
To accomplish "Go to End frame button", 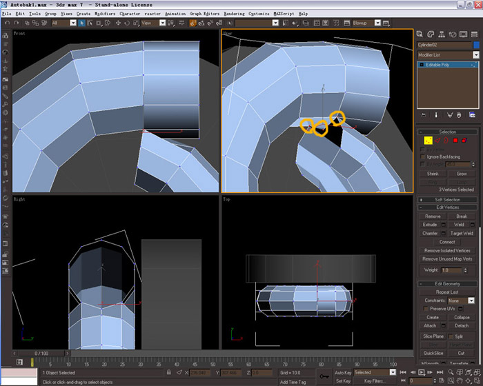I will [440, 372].
